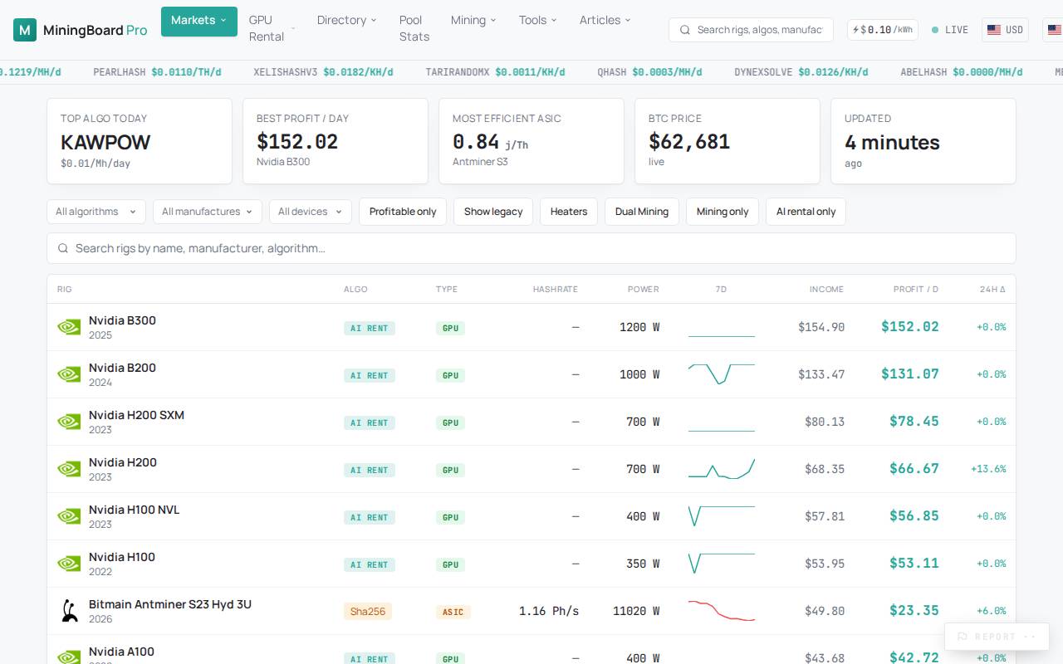Enable the Heaters filter
1063x664 pixels.
tap(569, 212)
